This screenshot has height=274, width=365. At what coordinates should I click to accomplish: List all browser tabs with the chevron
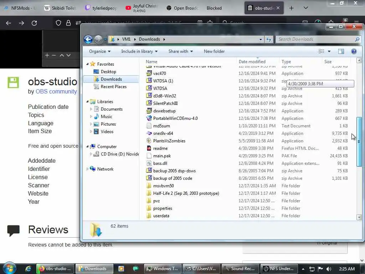(306, 8)
